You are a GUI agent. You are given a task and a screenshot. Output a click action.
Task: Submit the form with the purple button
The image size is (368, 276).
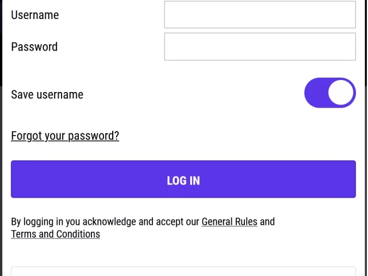click(x=183, y=180)
